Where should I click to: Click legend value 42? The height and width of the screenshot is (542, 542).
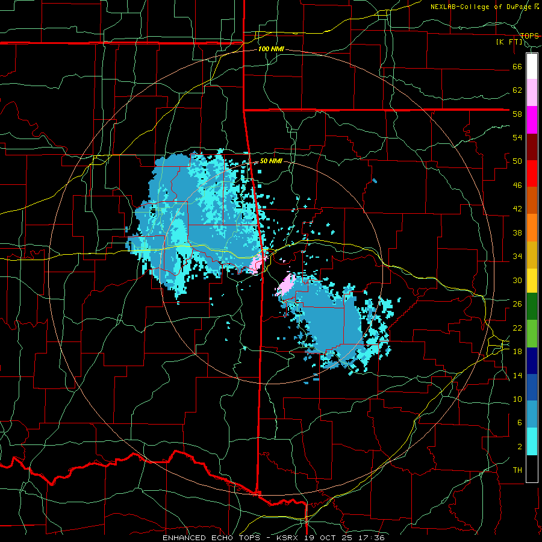point(517,209)
